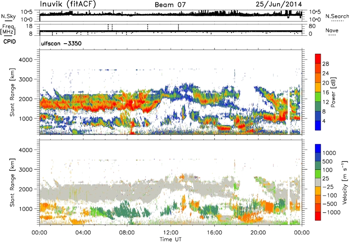Pick the red segment of the velocity colorbar

(x=318, y=216)
